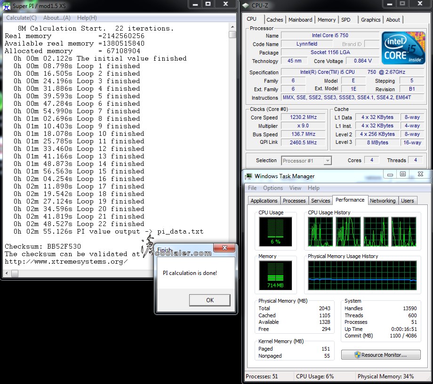Click the horizontal scrollbar thumb in Super PI

(x=15, y=274)
